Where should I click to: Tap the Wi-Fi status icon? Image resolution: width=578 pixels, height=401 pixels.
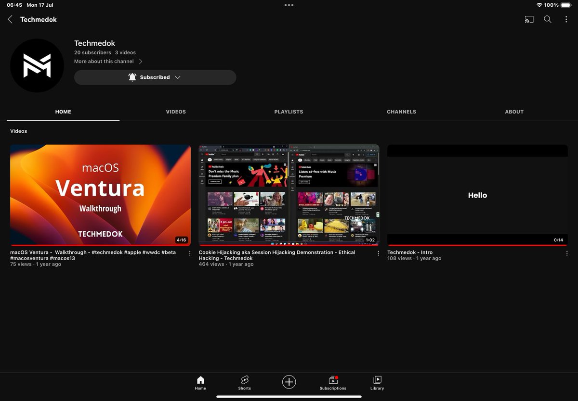(x=539, y=5)
